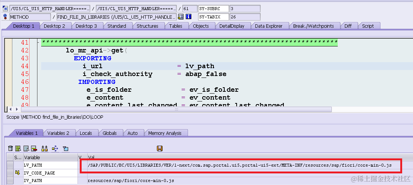This screenshot has height=185, width=413.
Task: Click the navigate-to-source icon left of info icon
Action: point(180,16)
